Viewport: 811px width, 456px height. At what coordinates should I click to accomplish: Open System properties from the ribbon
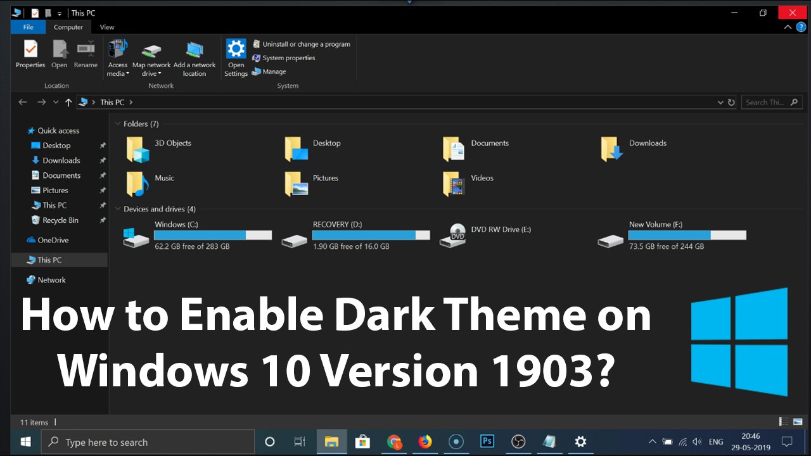click(x=283, y=58)
